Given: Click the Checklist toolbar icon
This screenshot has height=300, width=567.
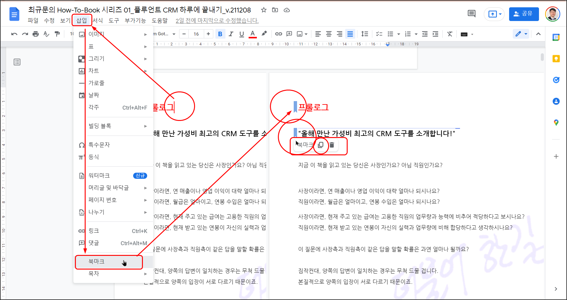Looking at the screenshot, I should pos(379,34).
